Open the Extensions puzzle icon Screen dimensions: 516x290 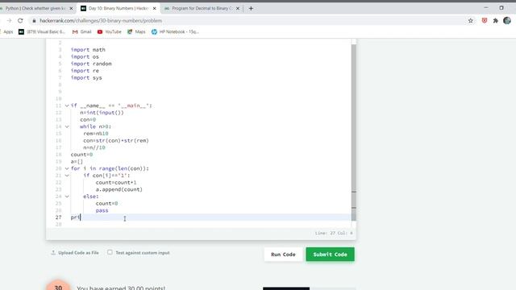coord(496,21)
